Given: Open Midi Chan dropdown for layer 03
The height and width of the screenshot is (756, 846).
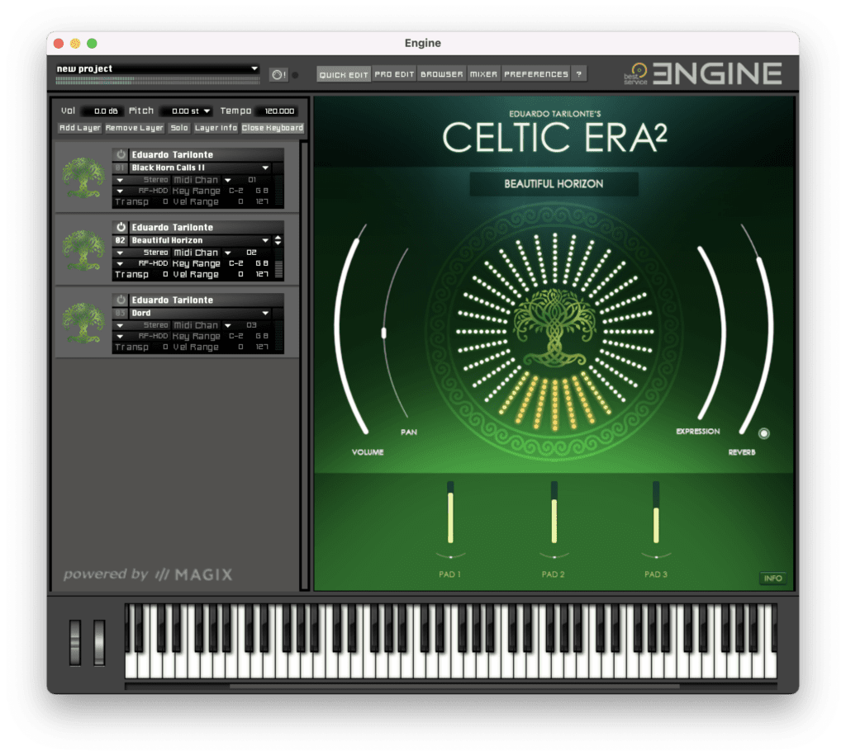Looking at the screenshot, I should click(x=228, y=325).
